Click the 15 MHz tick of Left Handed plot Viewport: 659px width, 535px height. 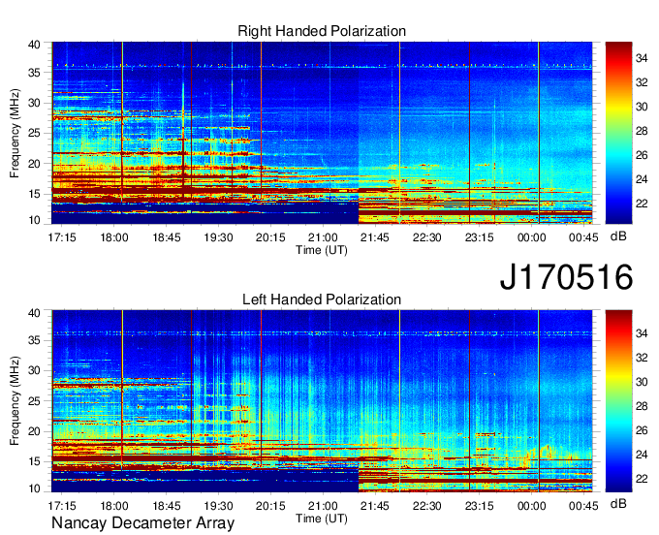click(34, 462)
